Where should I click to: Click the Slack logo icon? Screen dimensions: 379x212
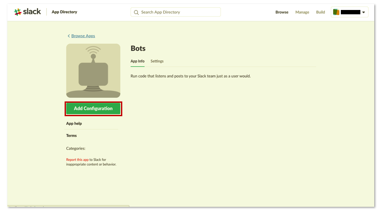[x=18, y=12]
